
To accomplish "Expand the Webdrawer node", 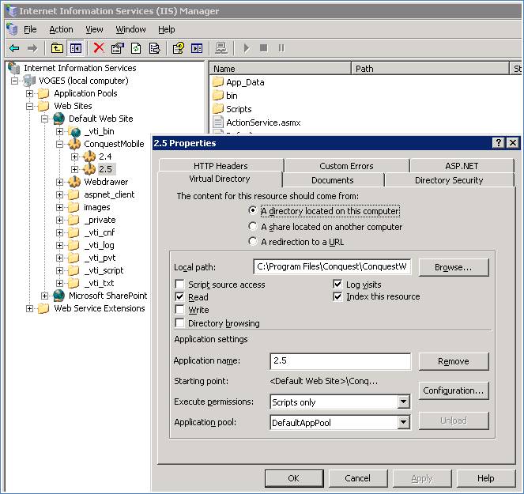I will (60, 182).
